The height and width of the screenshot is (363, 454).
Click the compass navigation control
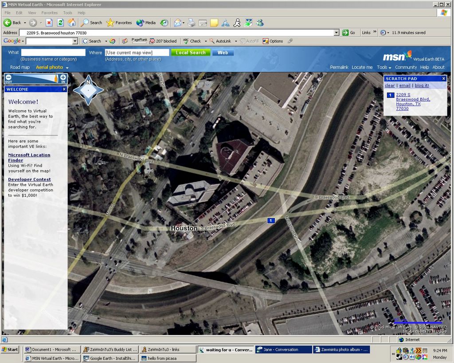88,90
